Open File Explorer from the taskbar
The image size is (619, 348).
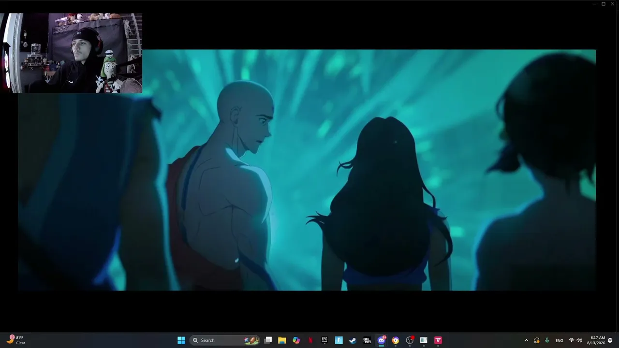pos(282,340)
